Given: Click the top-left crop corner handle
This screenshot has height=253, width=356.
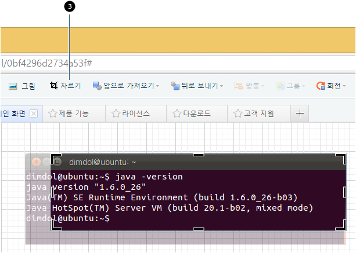Looking at the screenshot, I should tap(56, 159).
